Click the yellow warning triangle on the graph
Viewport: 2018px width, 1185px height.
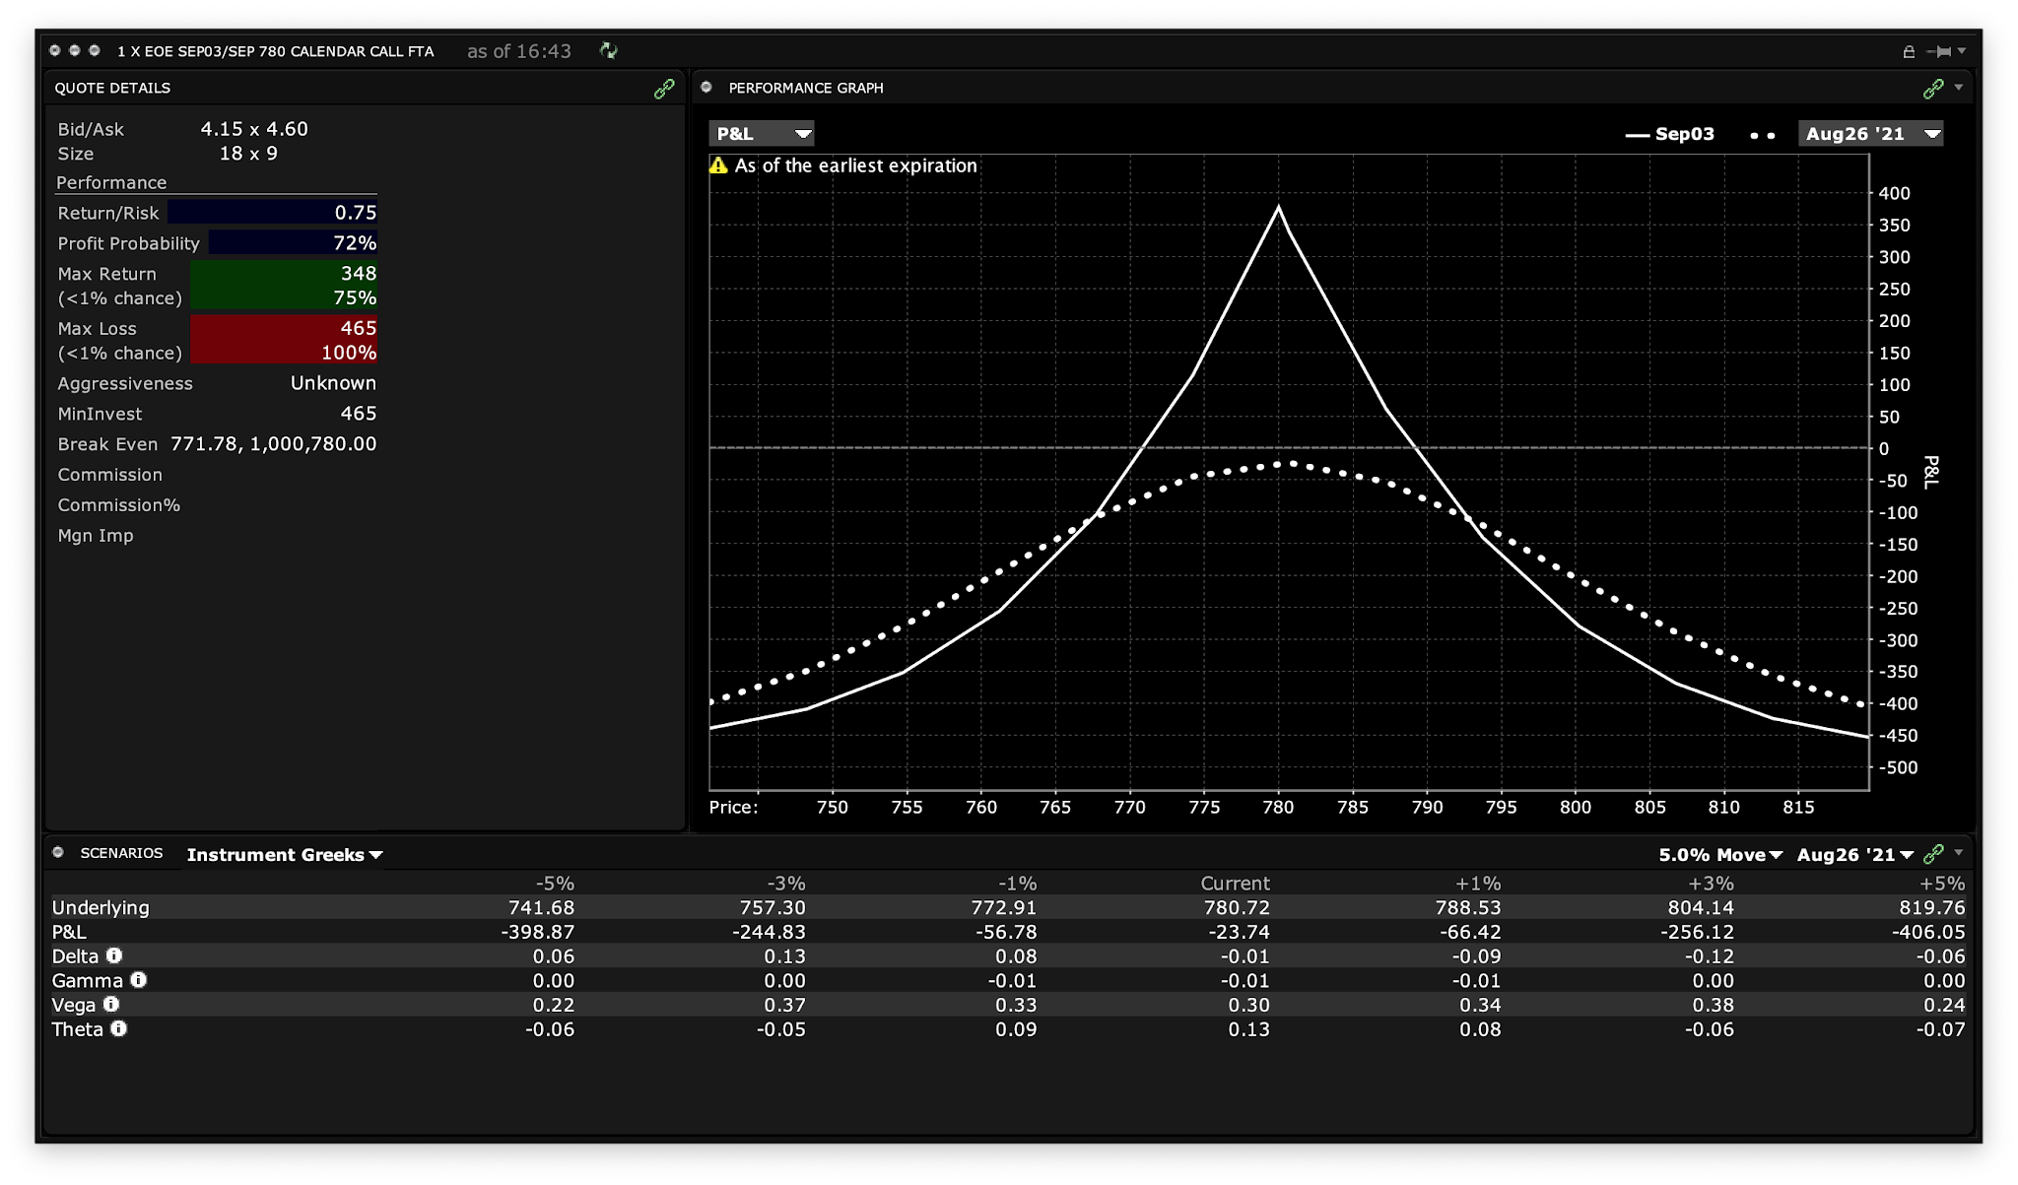click(x=718, y=165)
